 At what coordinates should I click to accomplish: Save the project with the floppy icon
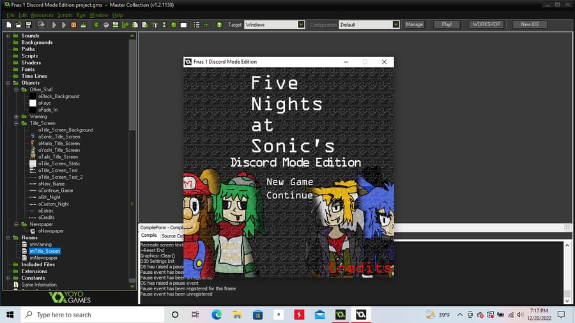click(28, 25)
